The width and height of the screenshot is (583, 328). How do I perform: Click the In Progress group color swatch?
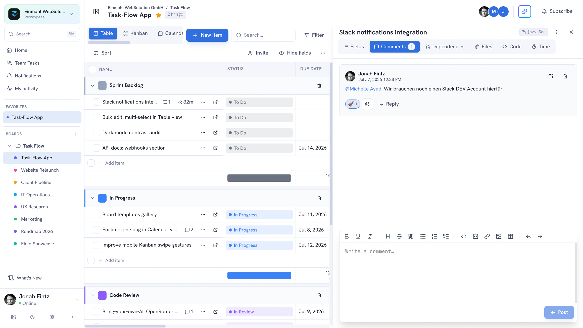pos(102,198)
